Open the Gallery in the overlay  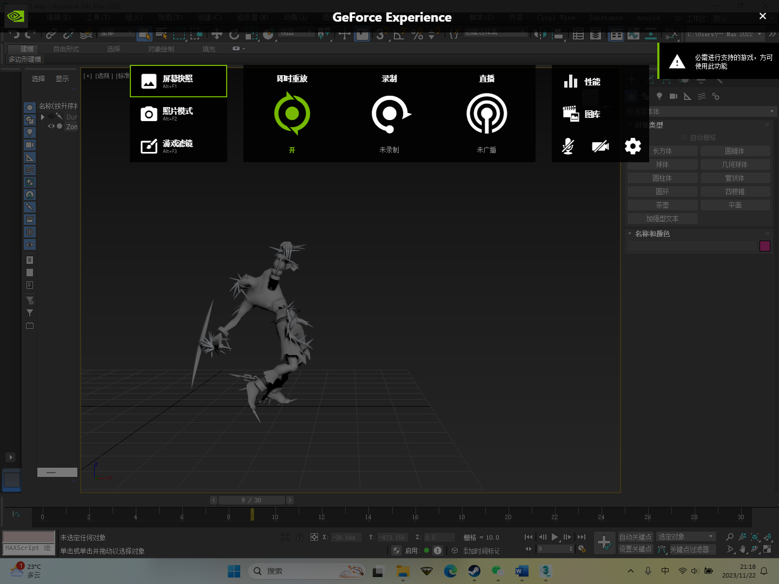pos(582,114)
